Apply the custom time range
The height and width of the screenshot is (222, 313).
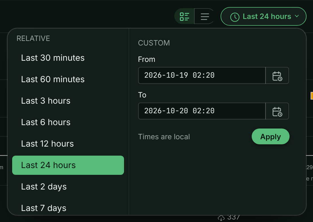pyautogui.click(x=270, y=136)
